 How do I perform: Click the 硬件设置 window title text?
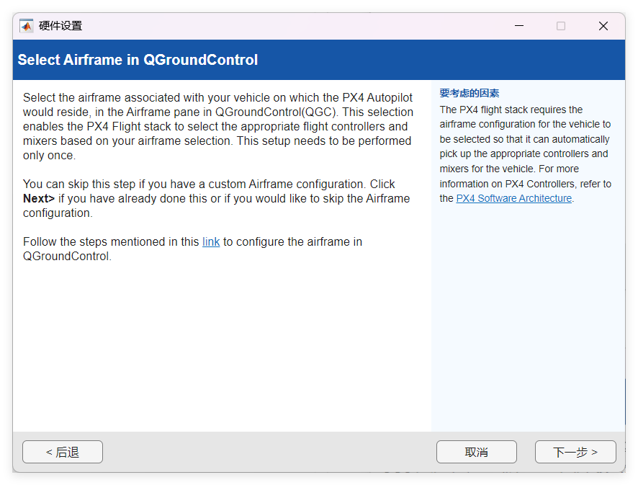[x=60, y=26]
